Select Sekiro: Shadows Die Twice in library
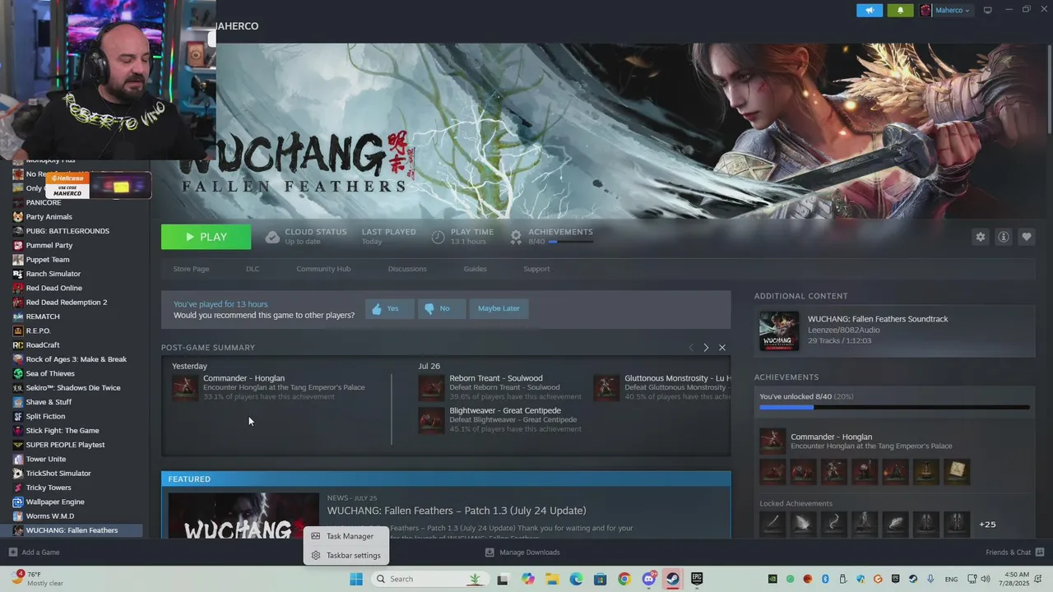The width and height of the screenshot is (1053, 592). (x=72, y=388)
